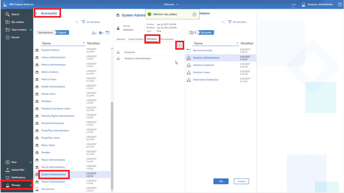Add a member with the plus icon
Screen dimensions: 344x193
tap(180, 46)
